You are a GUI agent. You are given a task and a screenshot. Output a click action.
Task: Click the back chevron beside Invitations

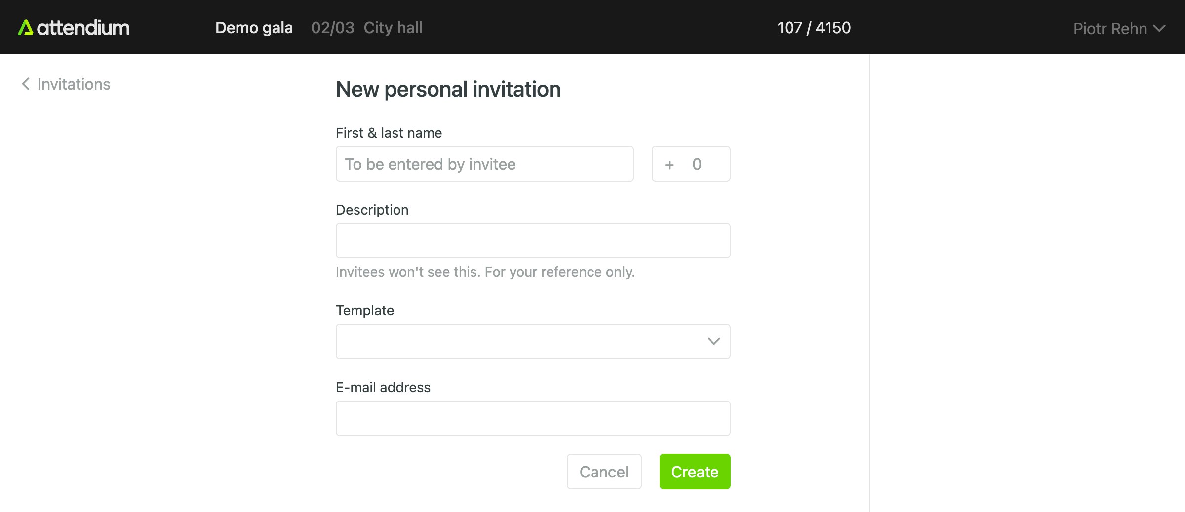coord(26,84)
